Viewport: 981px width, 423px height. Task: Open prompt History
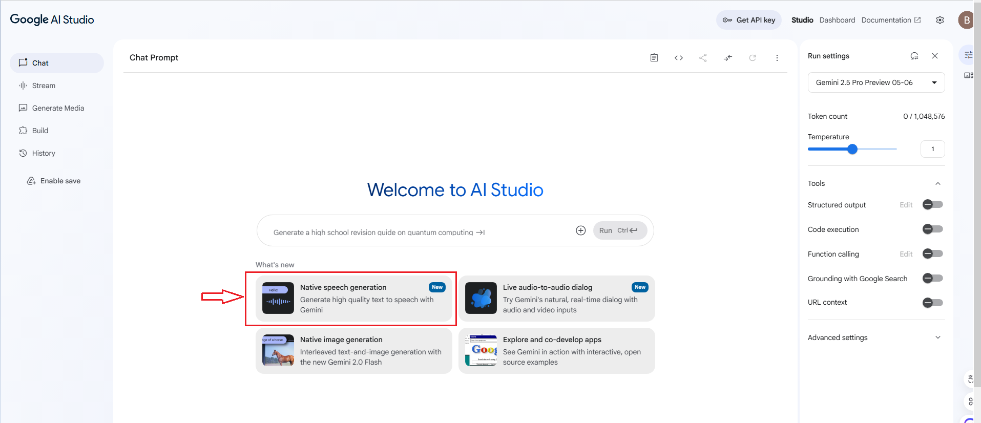click(57, 153)
